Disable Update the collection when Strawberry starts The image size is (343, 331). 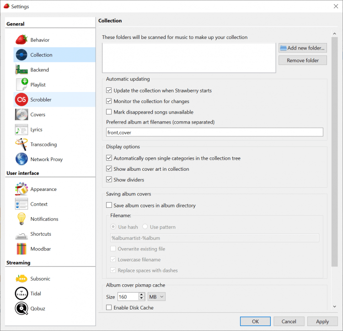[109, 91]
